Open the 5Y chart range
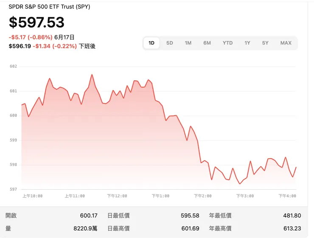The height and width of the screenshot is (239, 314). click(x=265, y=43)
